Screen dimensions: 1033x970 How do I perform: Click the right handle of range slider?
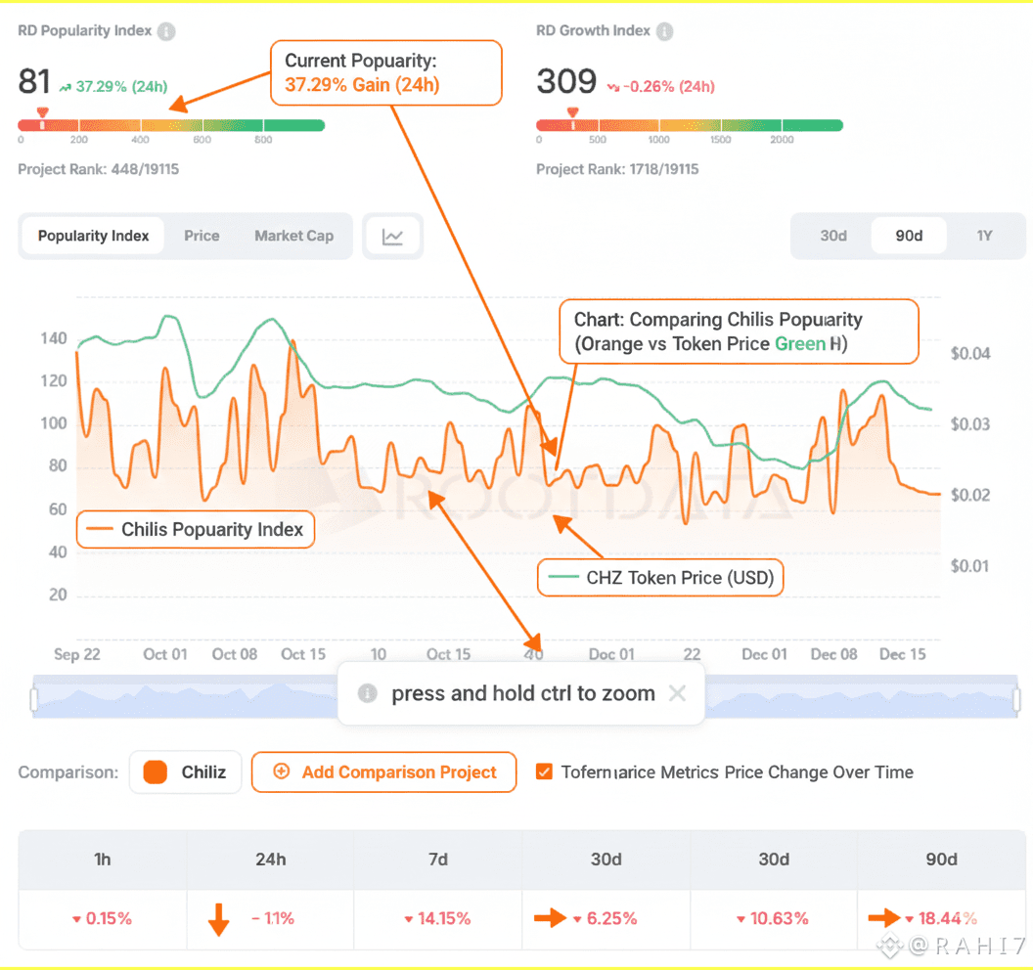pos(1016,699)
